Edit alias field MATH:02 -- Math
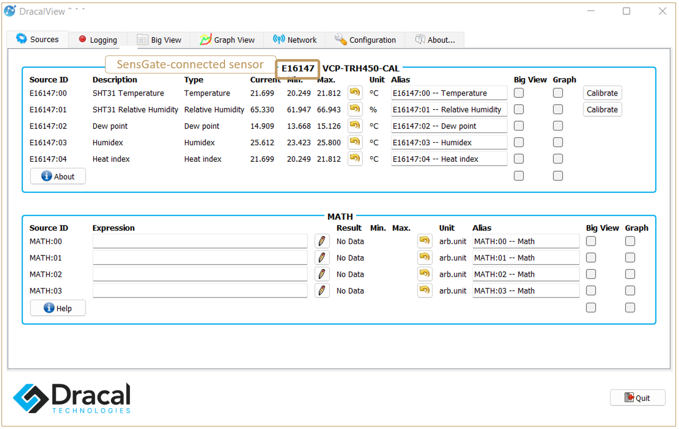The width and height of the screenshot is (679, 429). [526, 274]
